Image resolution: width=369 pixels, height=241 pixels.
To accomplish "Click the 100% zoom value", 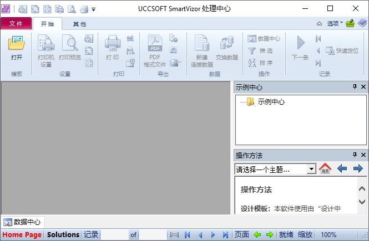I will click(x=328, y=235).
